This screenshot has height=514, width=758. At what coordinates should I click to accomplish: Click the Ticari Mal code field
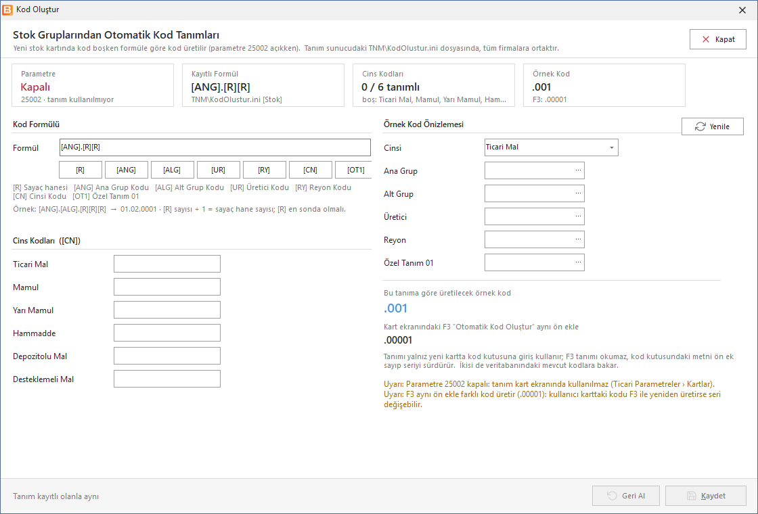coord(167,264)
